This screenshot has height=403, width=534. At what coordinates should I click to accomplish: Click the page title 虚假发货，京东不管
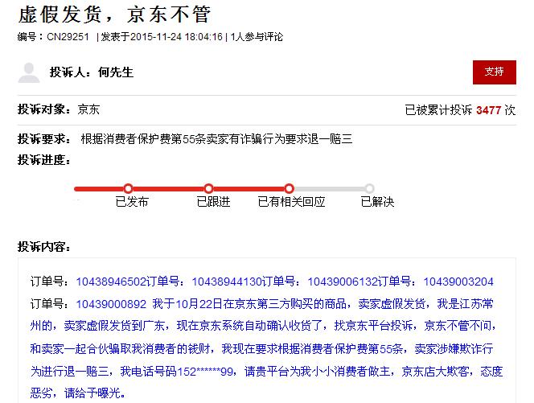pos(114,14)
